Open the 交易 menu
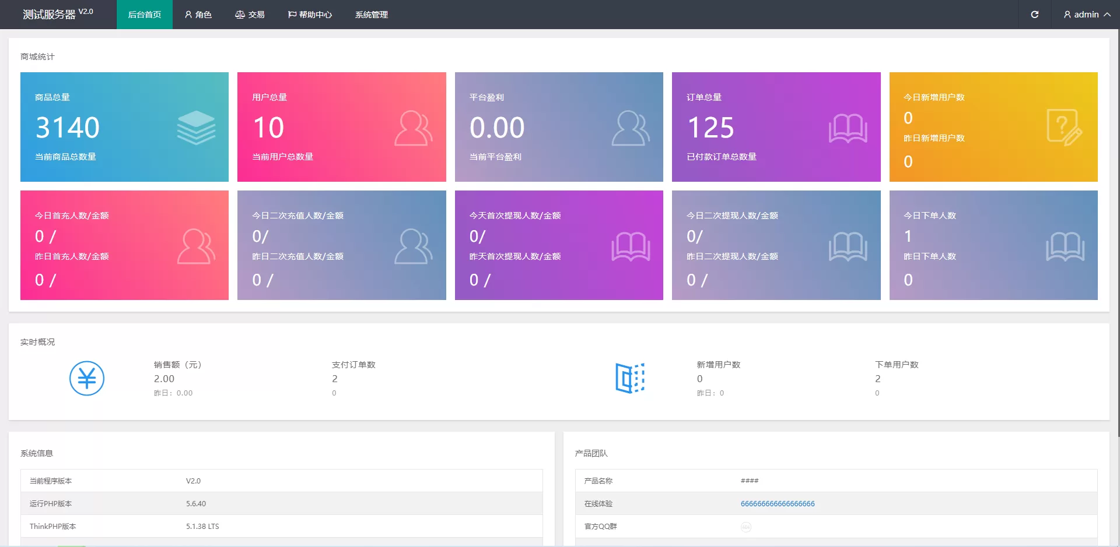 tap(250, 15)
